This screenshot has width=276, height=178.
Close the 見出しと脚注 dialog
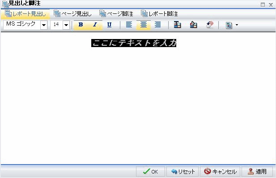click(x=271, y=5)
